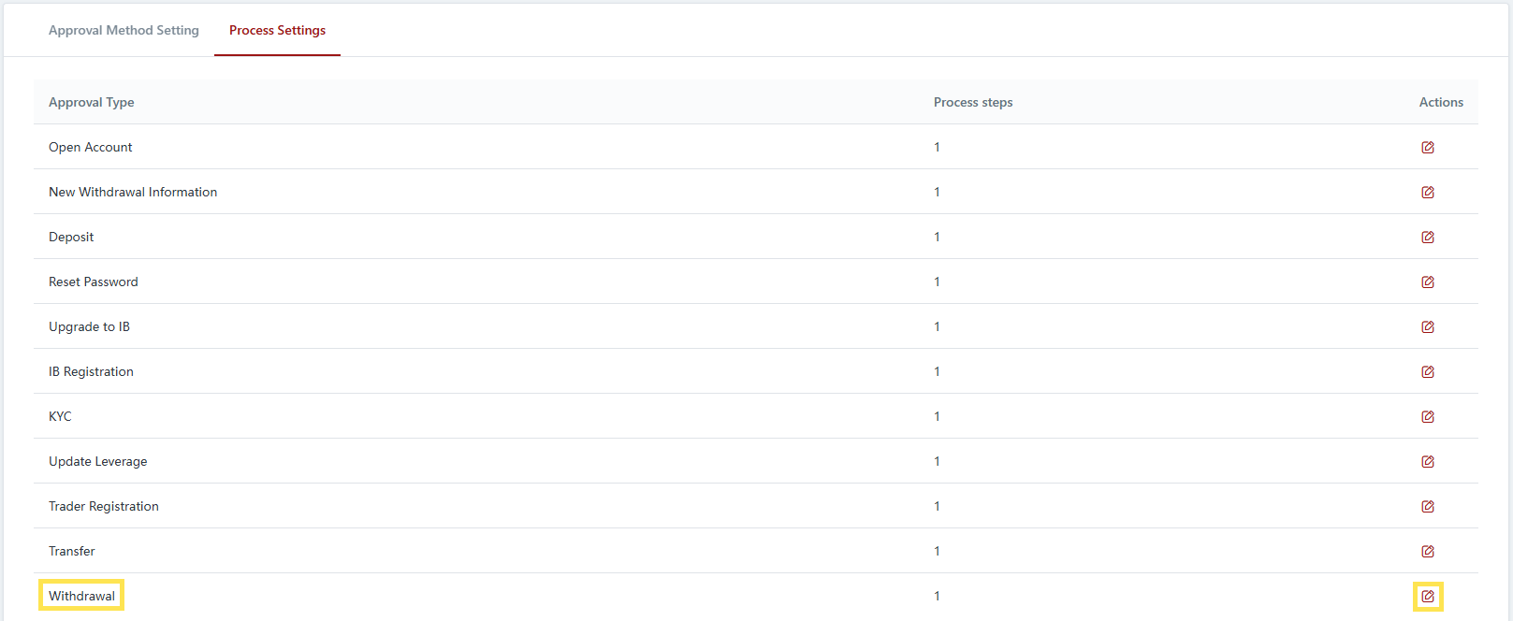Image resolution: width=1513 pixels, height=621 pixels.
Task: Switch to Approval Method Setting tab
Action: coord(124,30)
